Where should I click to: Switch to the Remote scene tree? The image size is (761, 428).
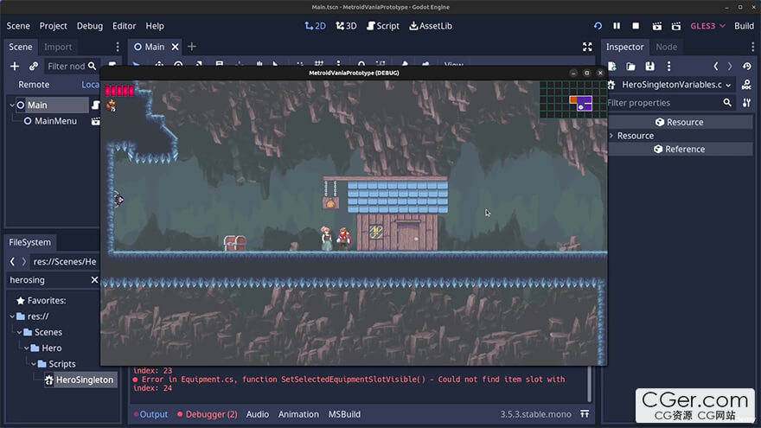[x=34, y=85]
